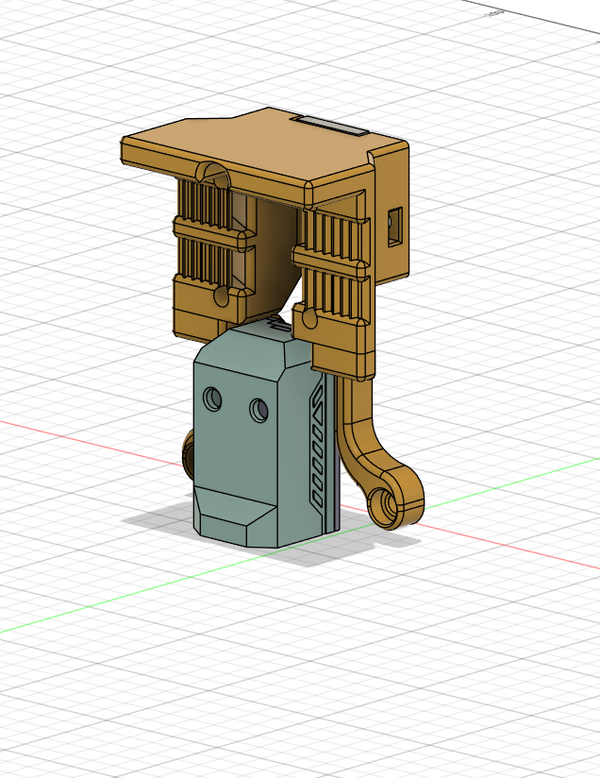600x778 pixels.
Task: Select the left circular hole on teal block
Action: pos(212,399)
